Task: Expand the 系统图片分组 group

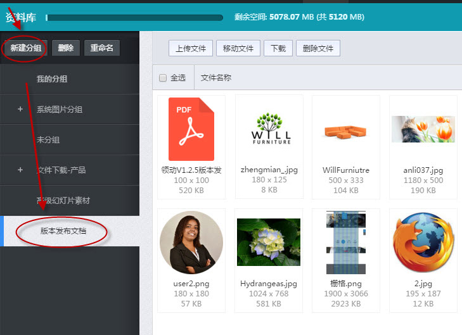Action: tap(20, 109)
